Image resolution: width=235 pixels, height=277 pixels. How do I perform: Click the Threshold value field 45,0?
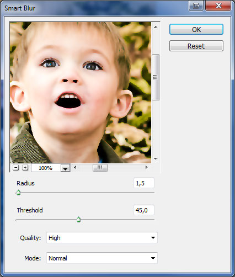[144, 210]
